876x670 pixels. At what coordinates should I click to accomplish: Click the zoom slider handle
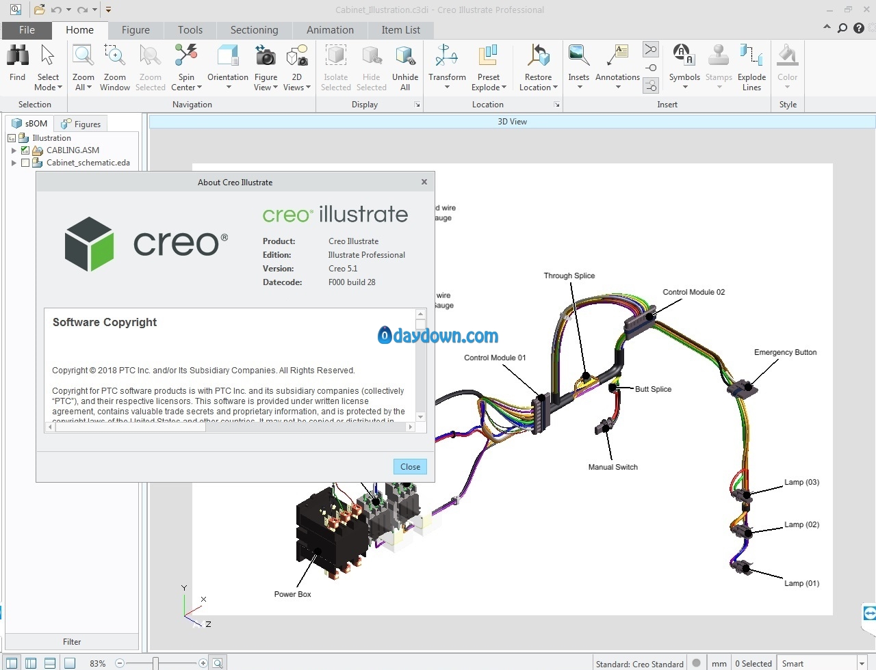pyautogui.click(x=156, y=663)
